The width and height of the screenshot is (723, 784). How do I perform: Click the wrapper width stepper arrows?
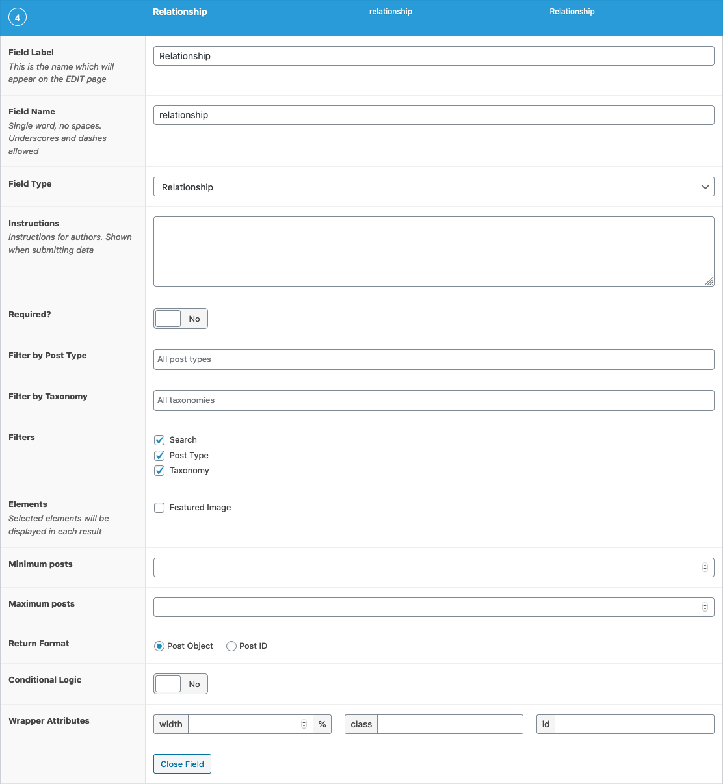tap(304, 724)
